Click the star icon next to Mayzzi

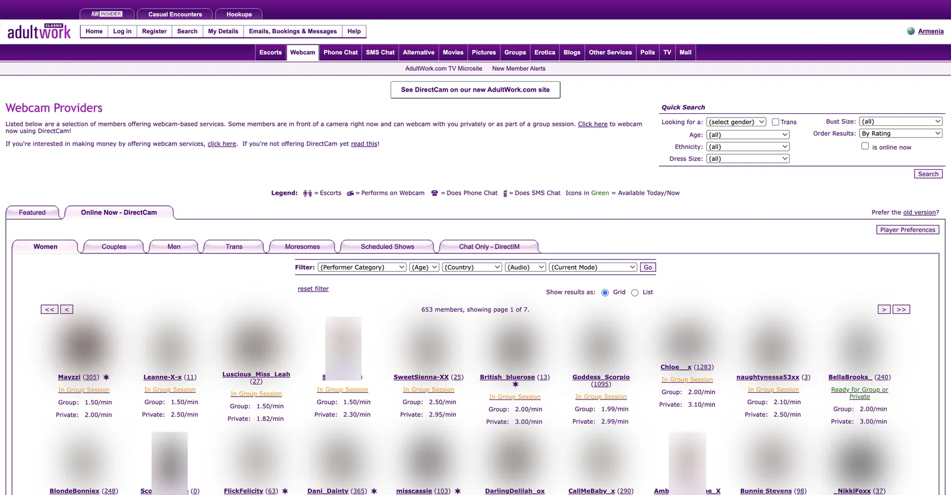pyautogui.click(x=106, y=377)
